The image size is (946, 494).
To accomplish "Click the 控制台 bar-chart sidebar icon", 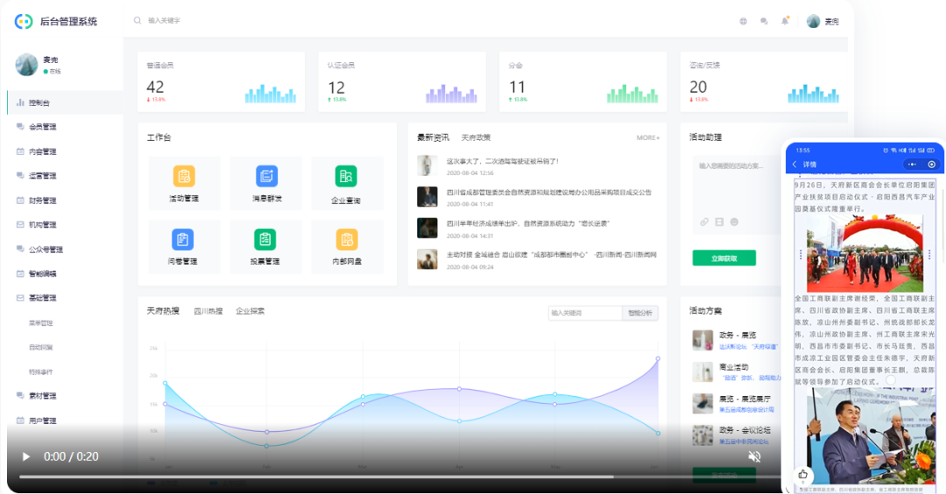I will [20, 102].
